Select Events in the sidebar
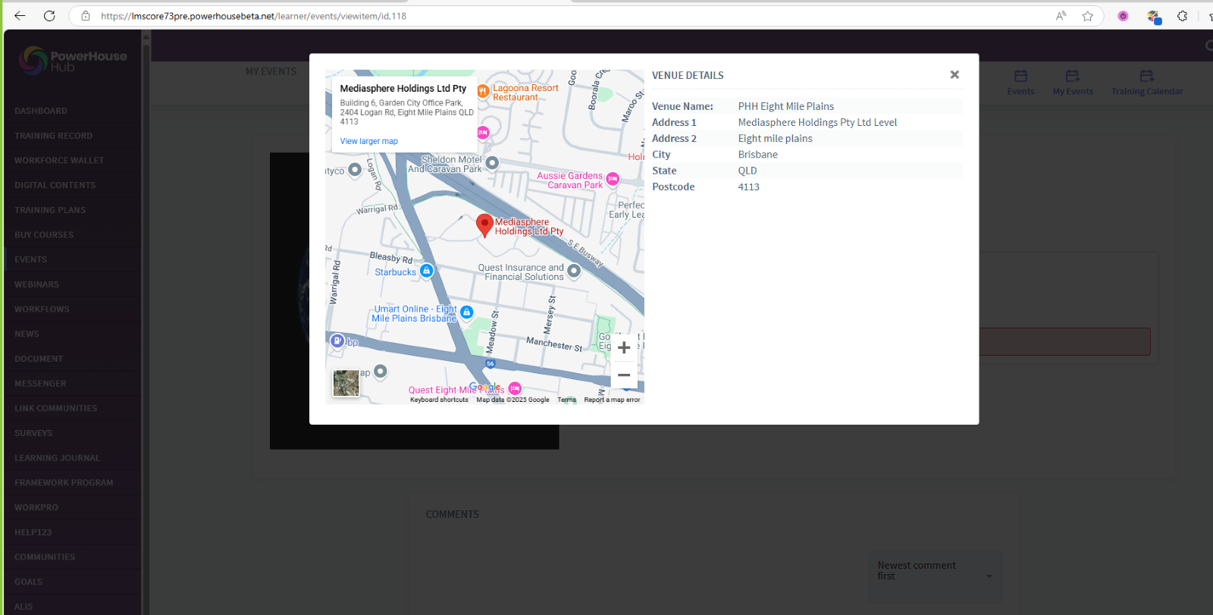1213x615 pixels. (x=30, y=259)
